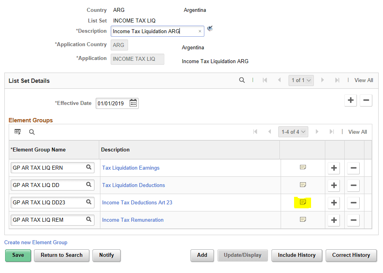Open note icon for Tax Liquidation Earnings
Image resolution: width=383 pixels, height=273 pixels.
point(303,167)
